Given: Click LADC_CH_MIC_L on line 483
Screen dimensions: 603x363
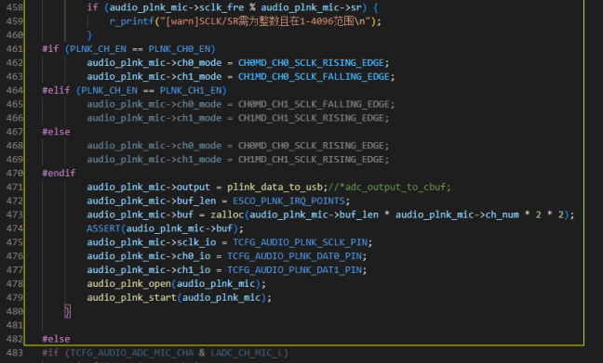Looking at the screenshot, I should [x=246, y=353].
